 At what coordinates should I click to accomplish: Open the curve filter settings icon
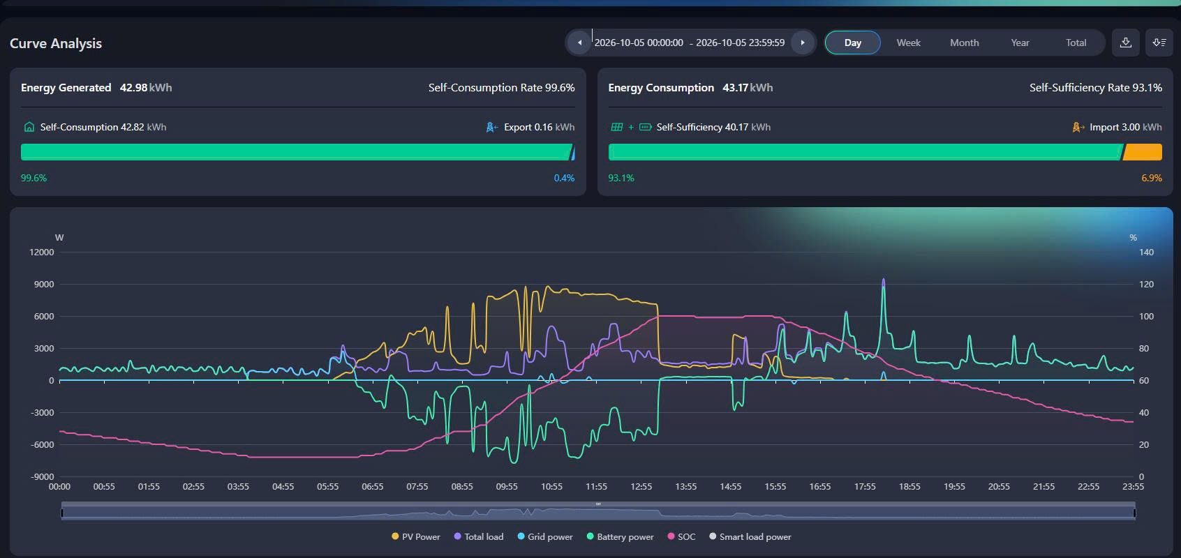(x=1159, y=43)
